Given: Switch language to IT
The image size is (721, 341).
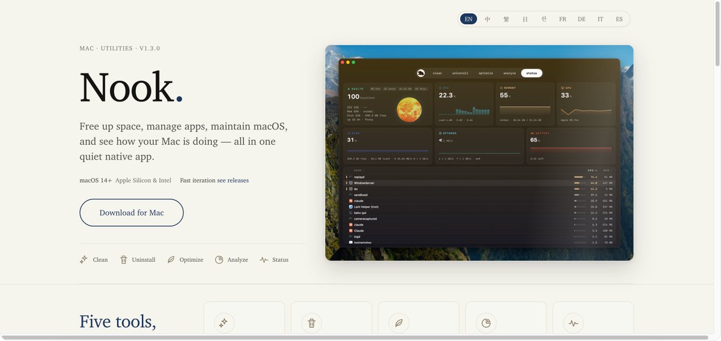Looking at the screenshot, I should click(x=600, y=19).
